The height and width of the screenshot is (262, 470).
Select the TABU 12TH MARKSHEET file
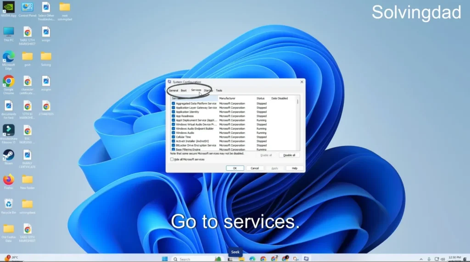(x=27, y=36)
